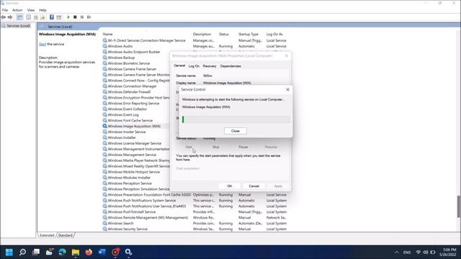
Task: Select the Windows Search service row
Action: pos(194,224)
